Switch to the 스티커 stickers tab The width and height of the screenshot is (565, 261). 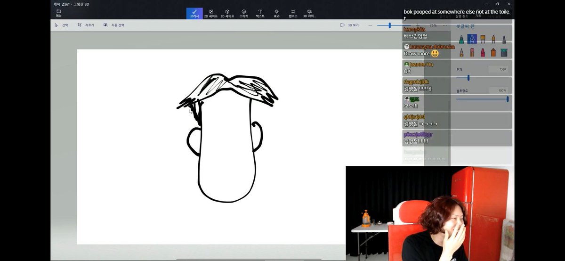coord(243,13)
